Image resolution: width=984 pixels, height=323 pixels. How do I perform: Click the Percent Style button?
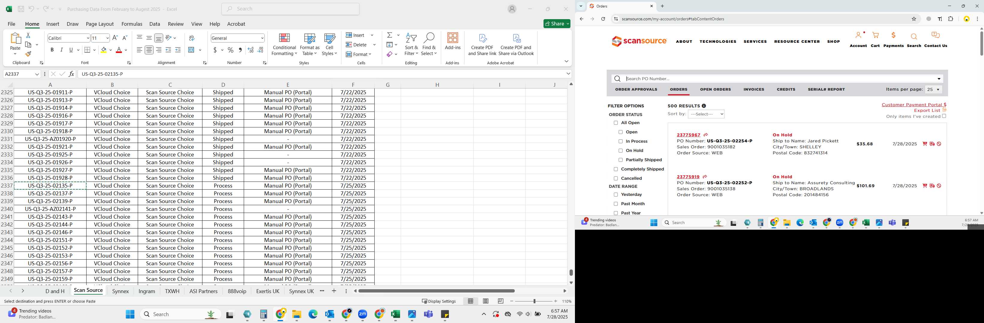point(230,50)
